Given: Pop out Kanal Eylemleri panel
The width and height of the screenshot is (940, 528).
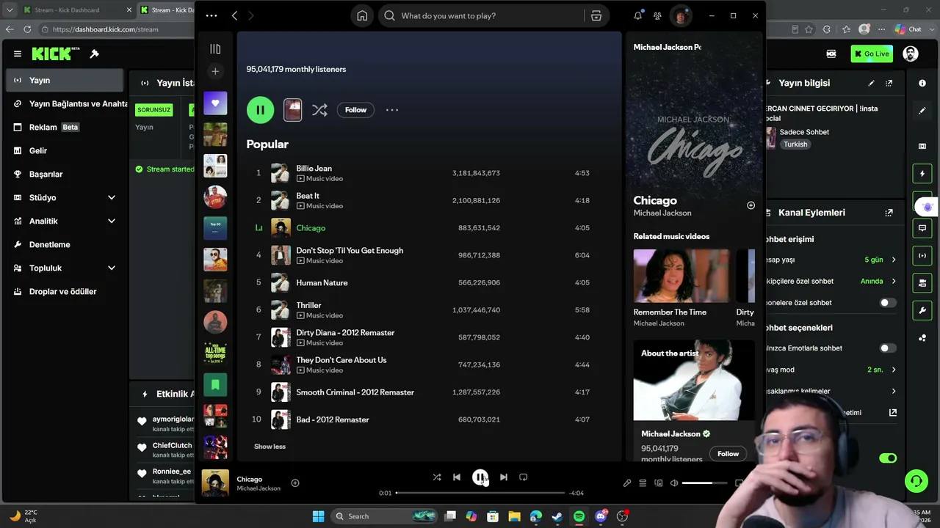Looking at the screenshot, I should 889,213.
